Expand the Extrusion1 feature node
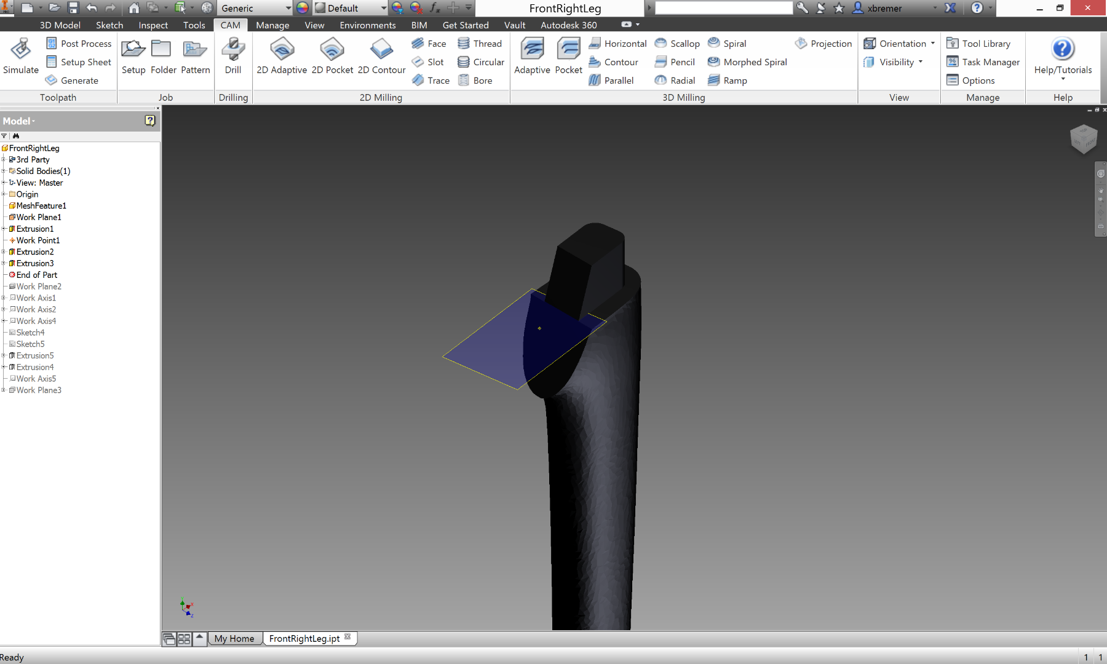The image size is (1107, 664). coord(4,229)
